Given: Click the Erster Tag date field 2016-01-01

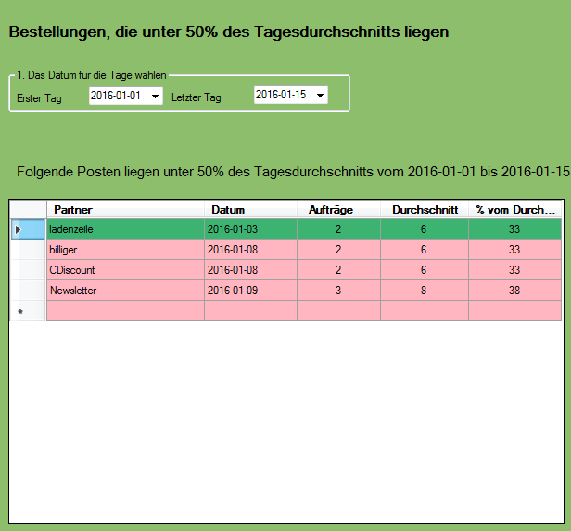Looking at the screenshot, I should [x=126, y=96].
